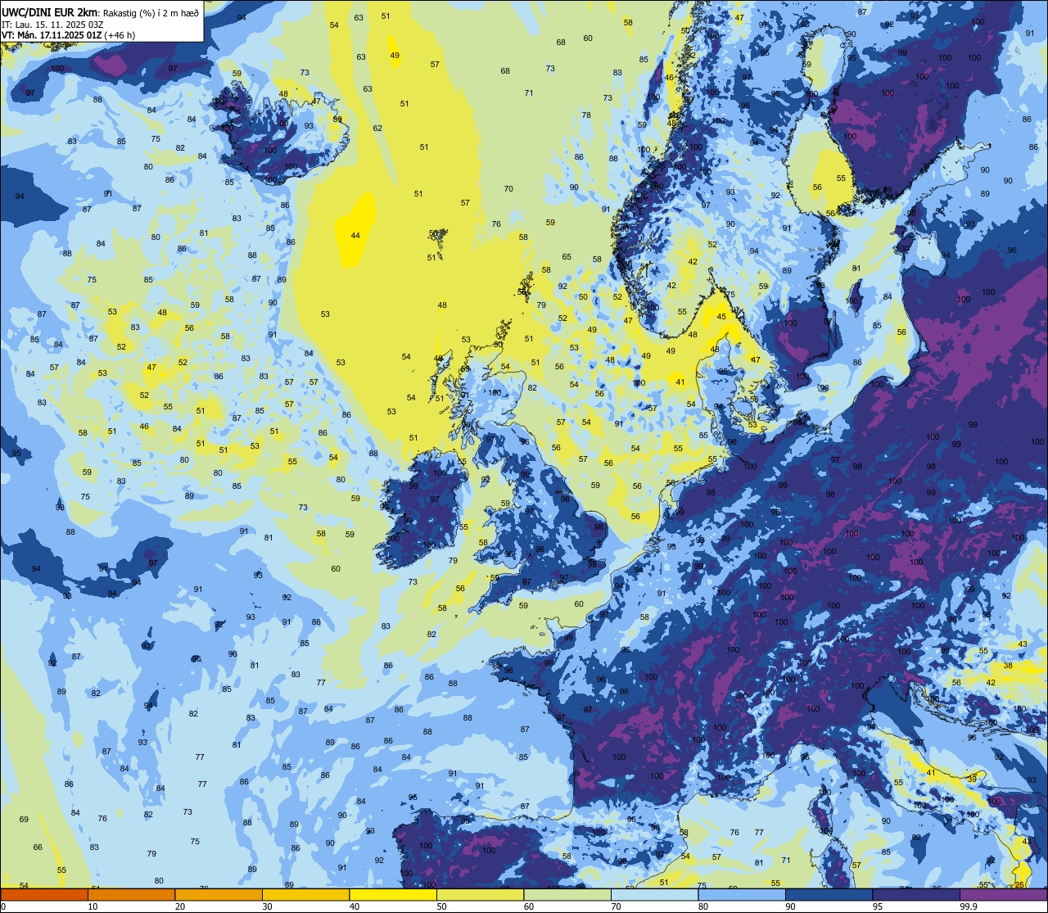This screenshot has width=1048, height=913.
Task: Click the legend label "20"
Action: [180, 906]
